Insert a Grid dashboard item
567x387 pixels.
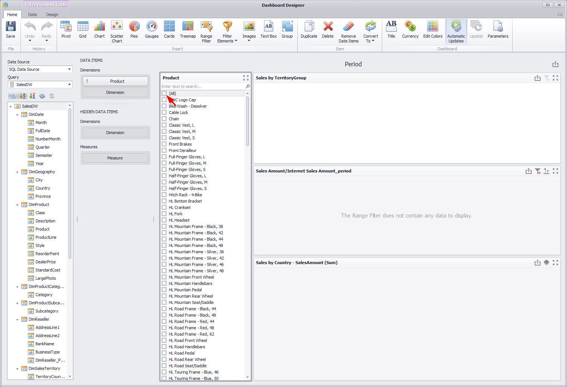point(83,30)
